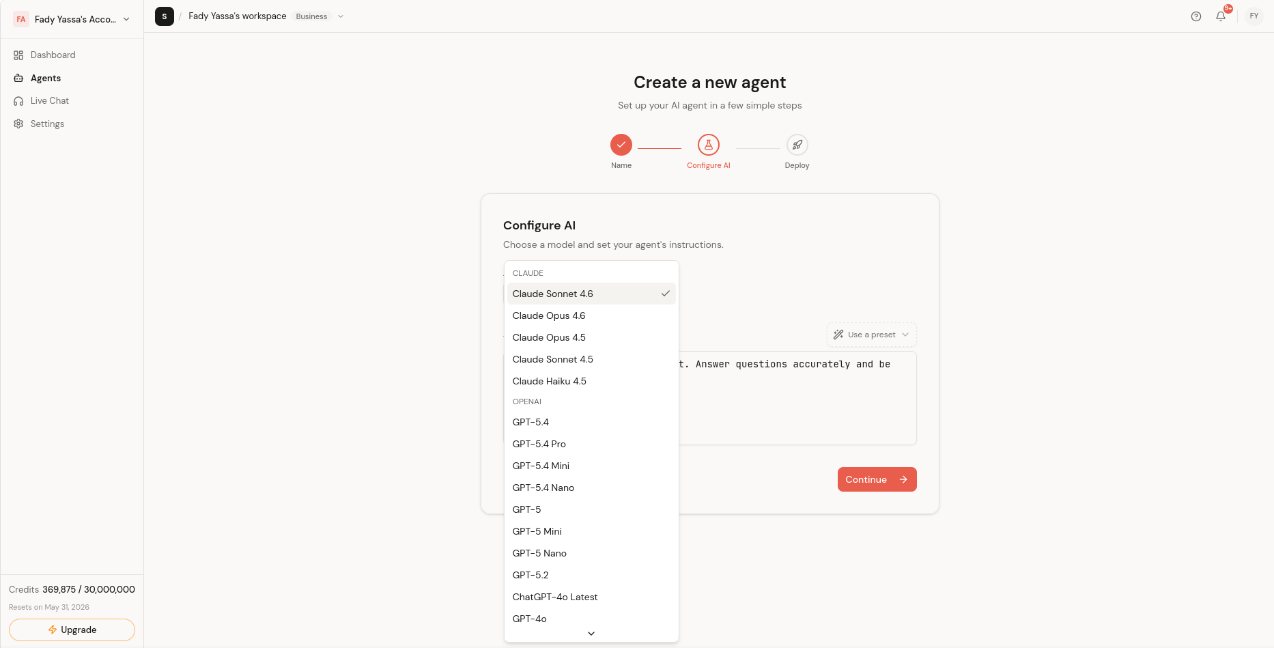Show more models via the down chevron

click(591, 634)
